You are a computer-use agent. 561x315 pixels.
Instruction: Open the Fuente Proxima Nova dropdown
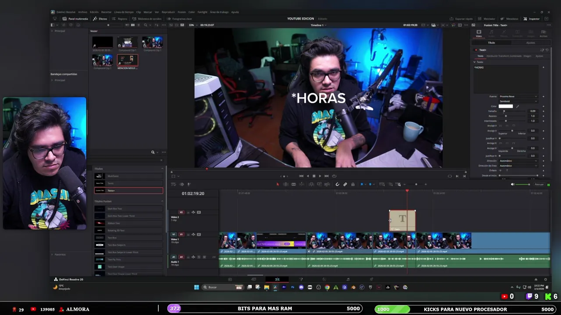(x=518, y=96)
